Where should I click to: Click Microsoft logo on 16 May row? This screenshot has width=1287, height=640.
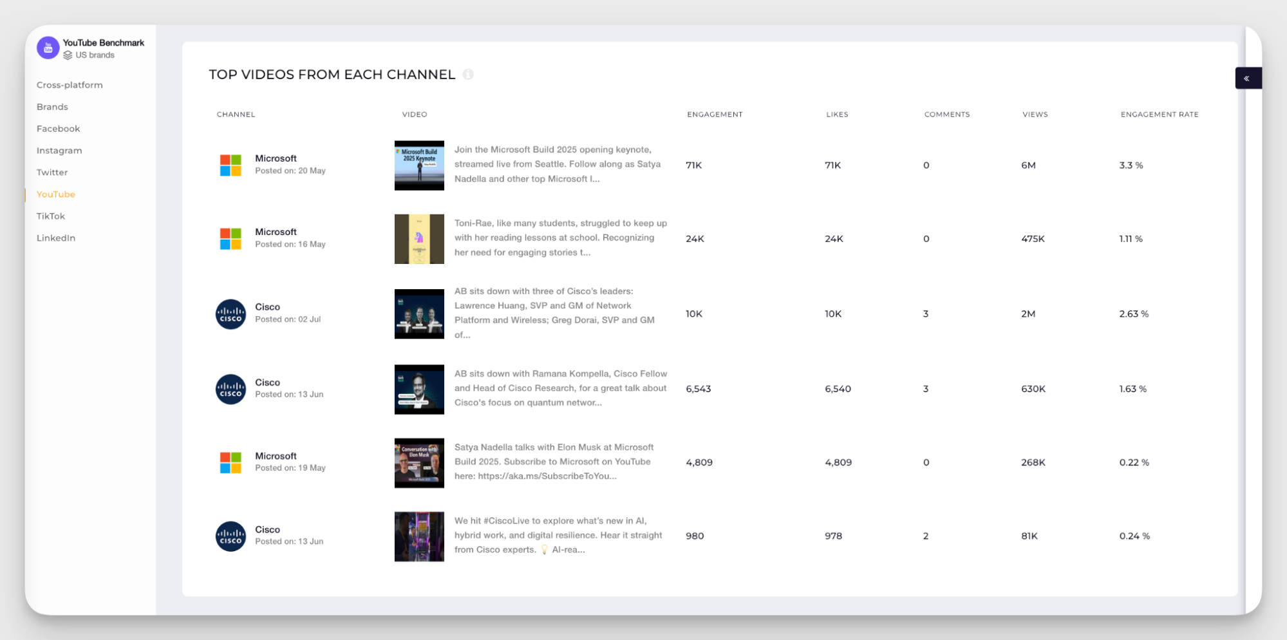click(x=230, y=239)
